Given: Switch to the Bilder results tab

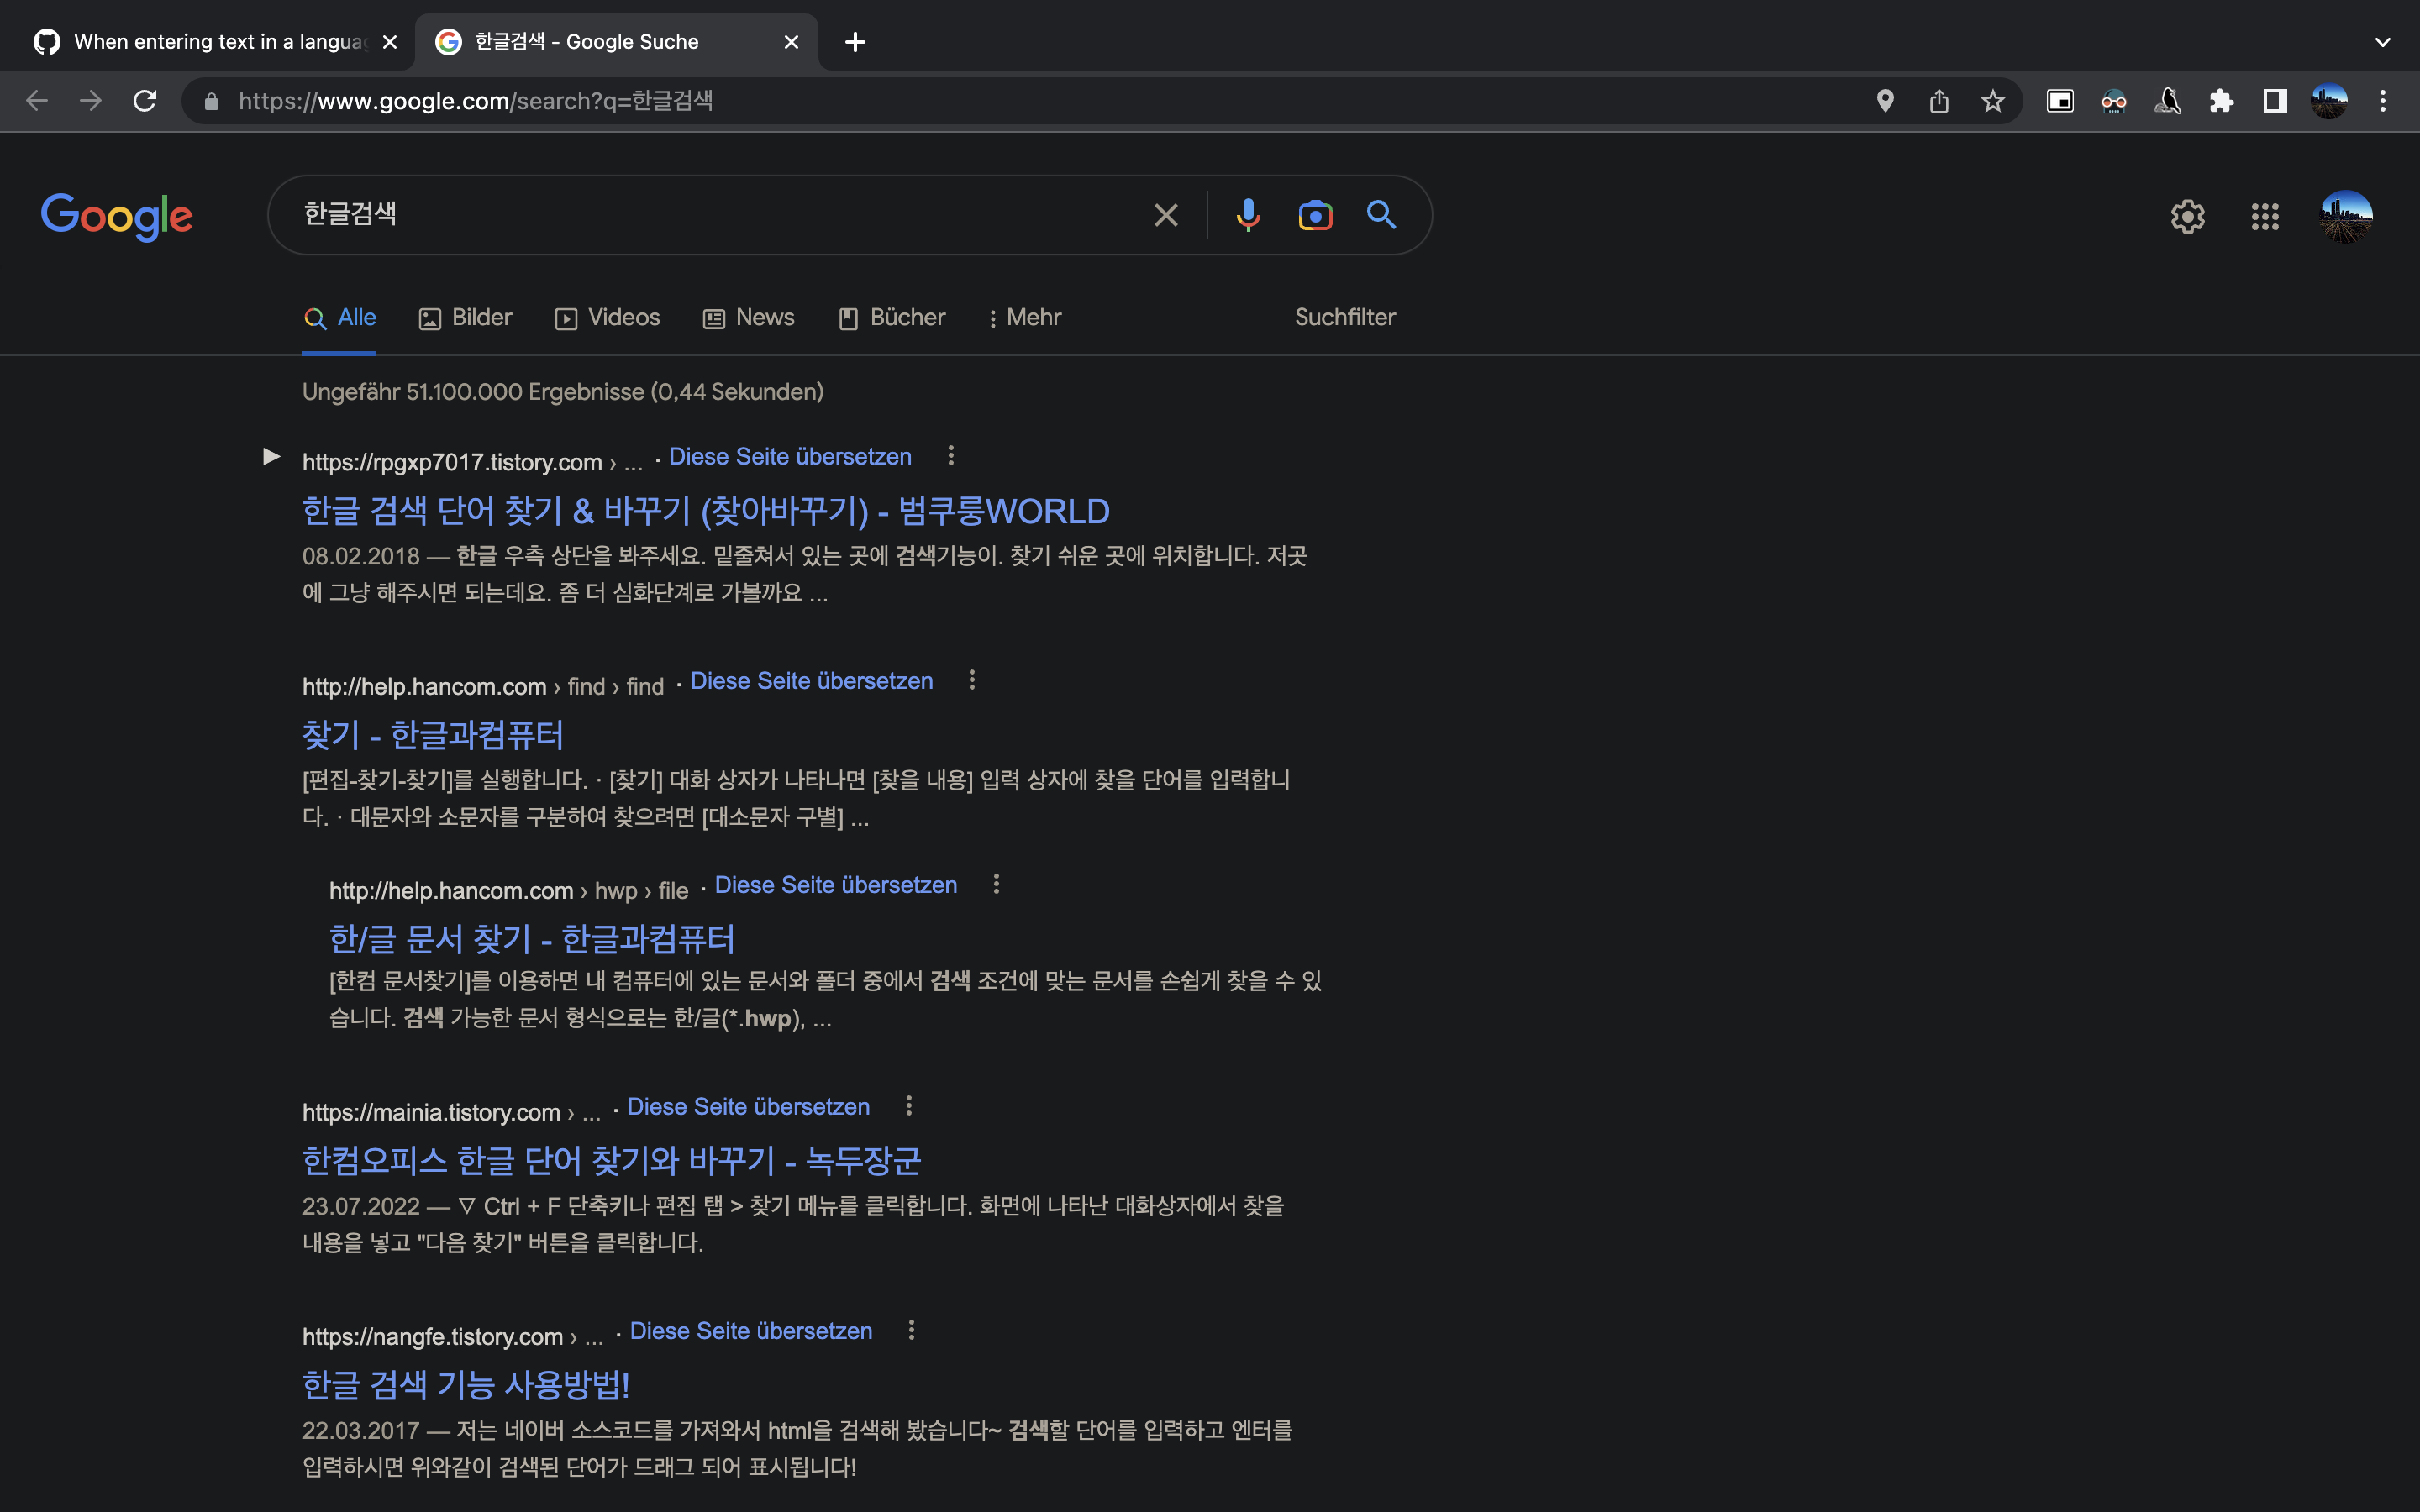Looking at the screenshot, I should pos(465,318).
